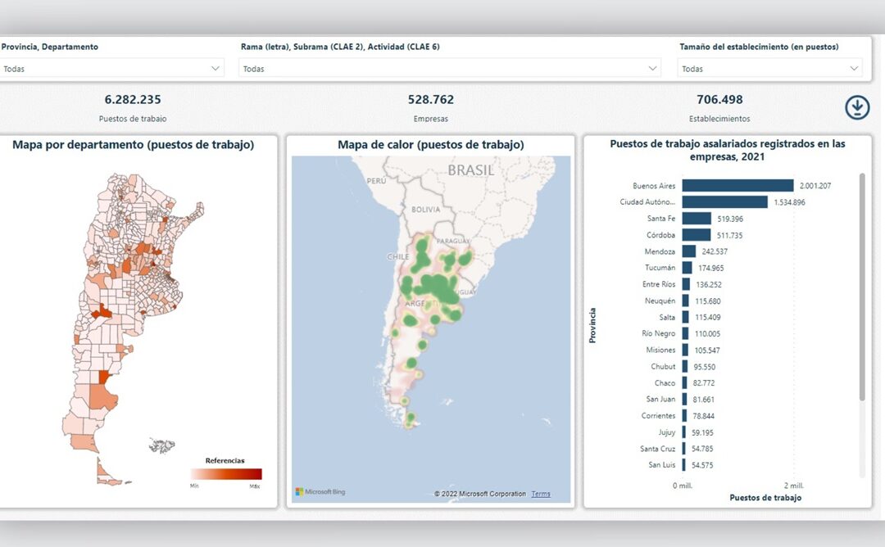Click the San Luis label in chart

(x=661, y=464)
